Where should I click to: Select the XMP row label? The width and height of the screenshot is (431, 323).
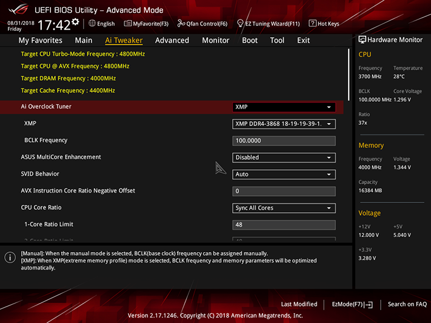click(30, 124)
